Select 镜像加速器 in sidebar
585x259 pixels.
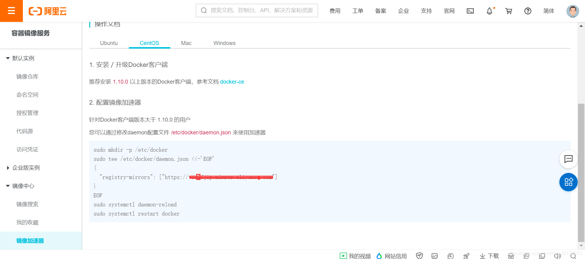click(x=41, y=241)
